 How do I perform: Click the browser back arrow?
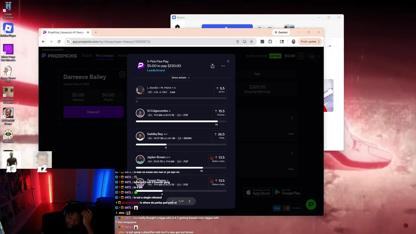(x=43, y=42)
